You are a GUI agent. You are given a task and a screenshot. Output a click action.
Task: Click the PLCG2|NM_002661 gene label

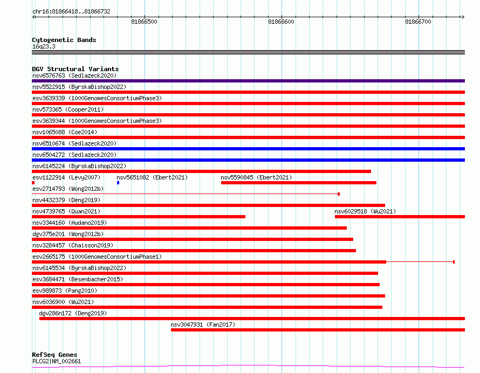pos(57,361)
